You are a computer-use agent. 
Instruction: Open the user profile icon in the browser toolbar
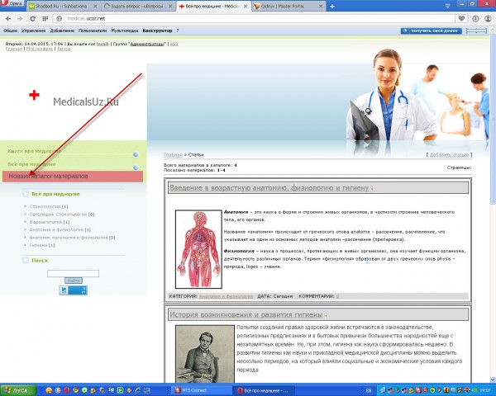click(488, 19)
